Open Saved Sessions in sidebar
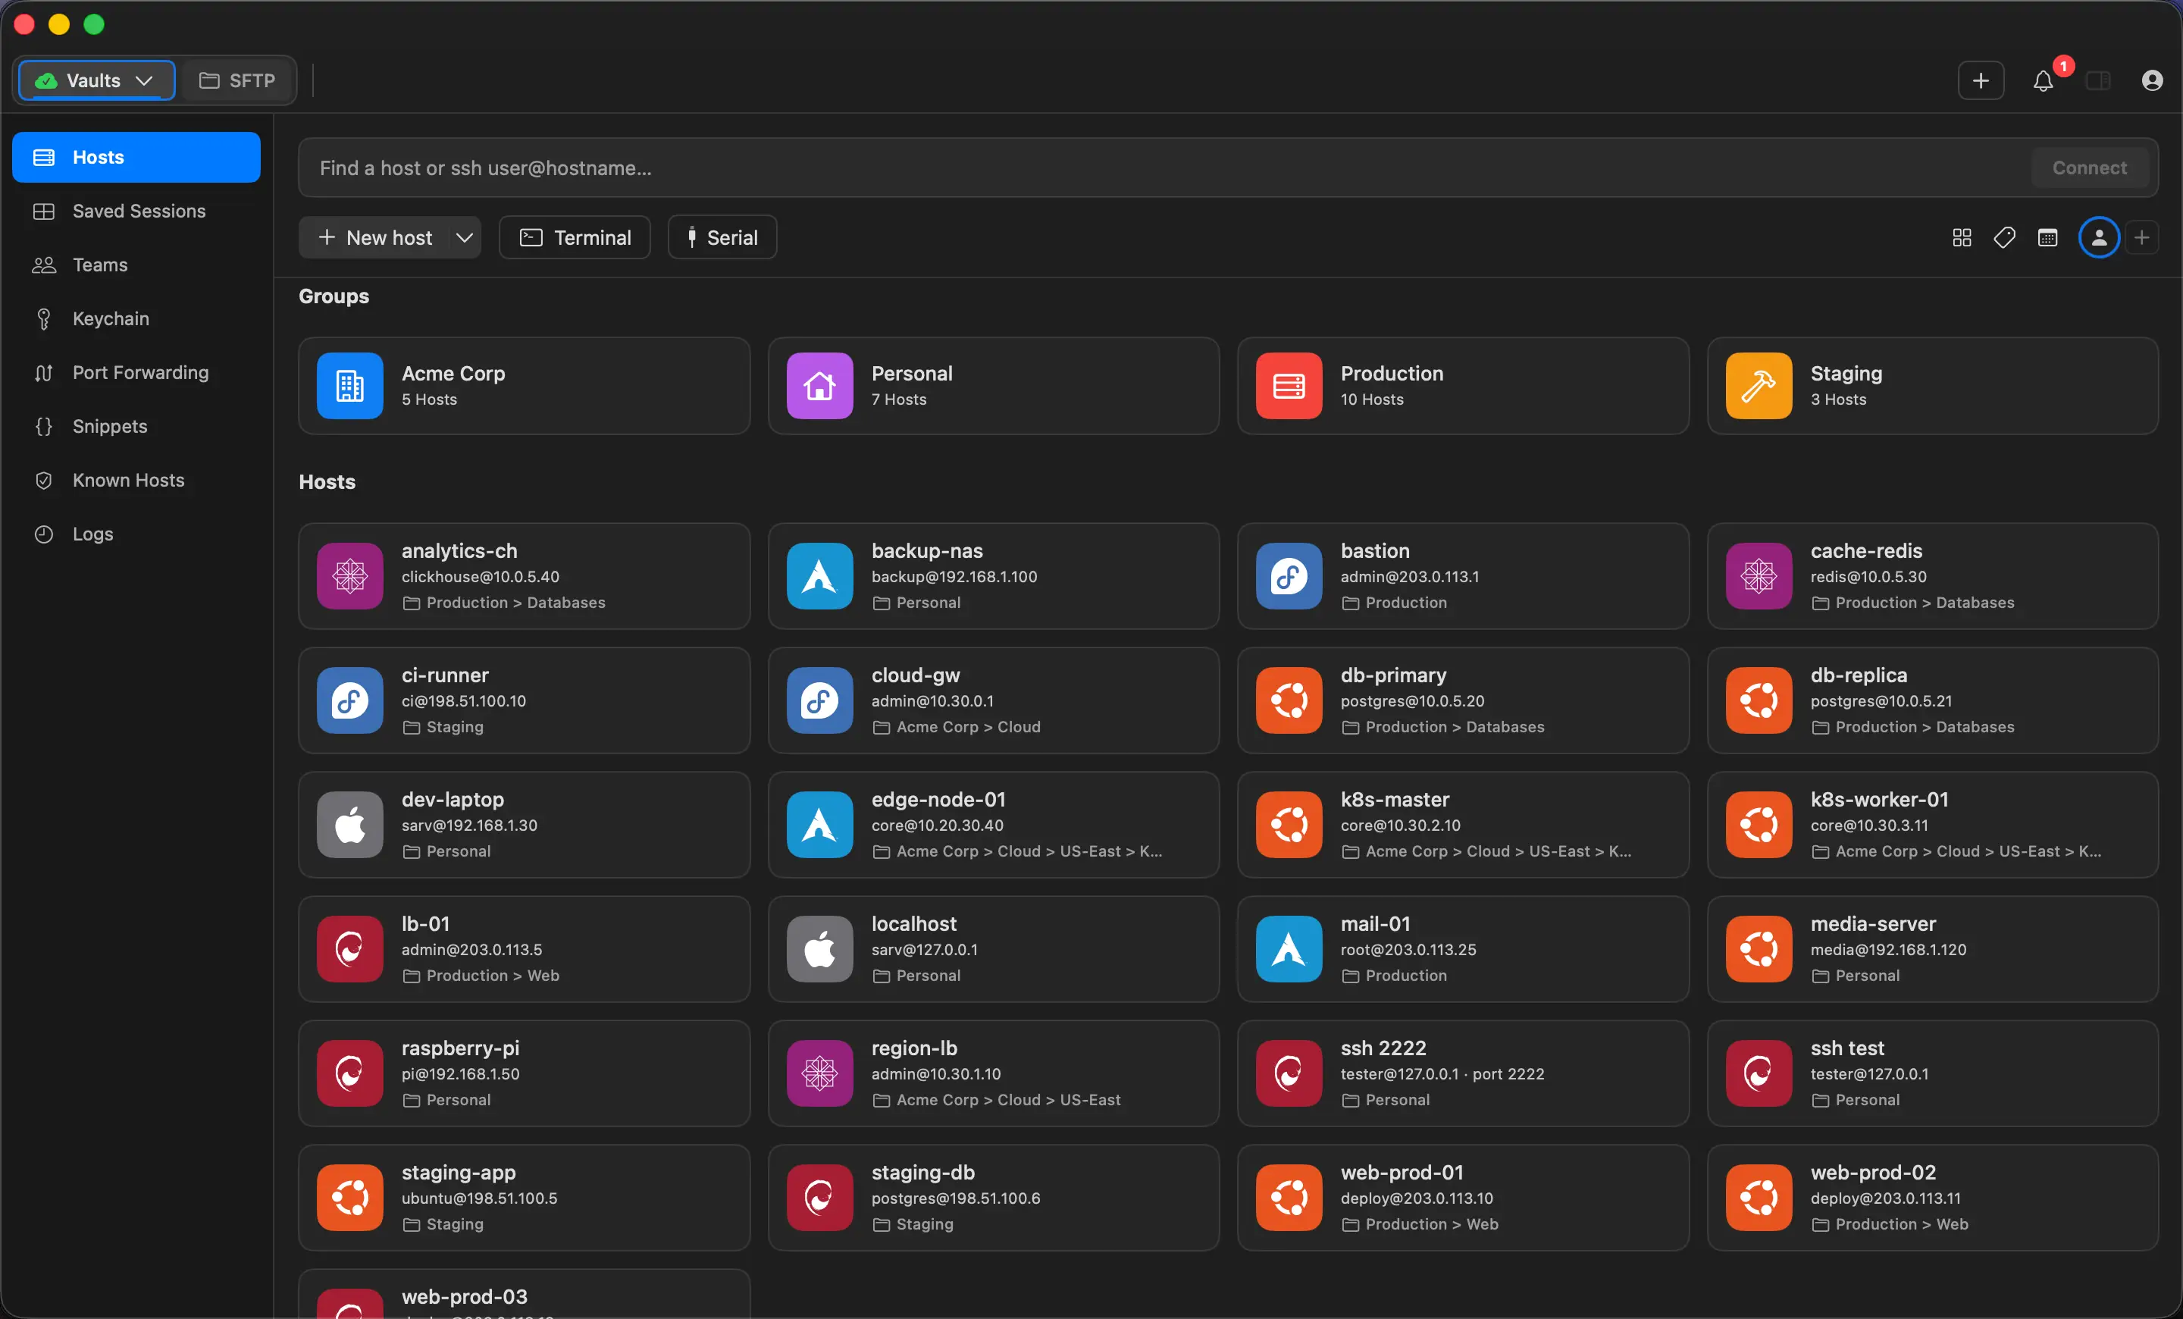The height and width of the screenshot is (1319, 2183). 136,211
